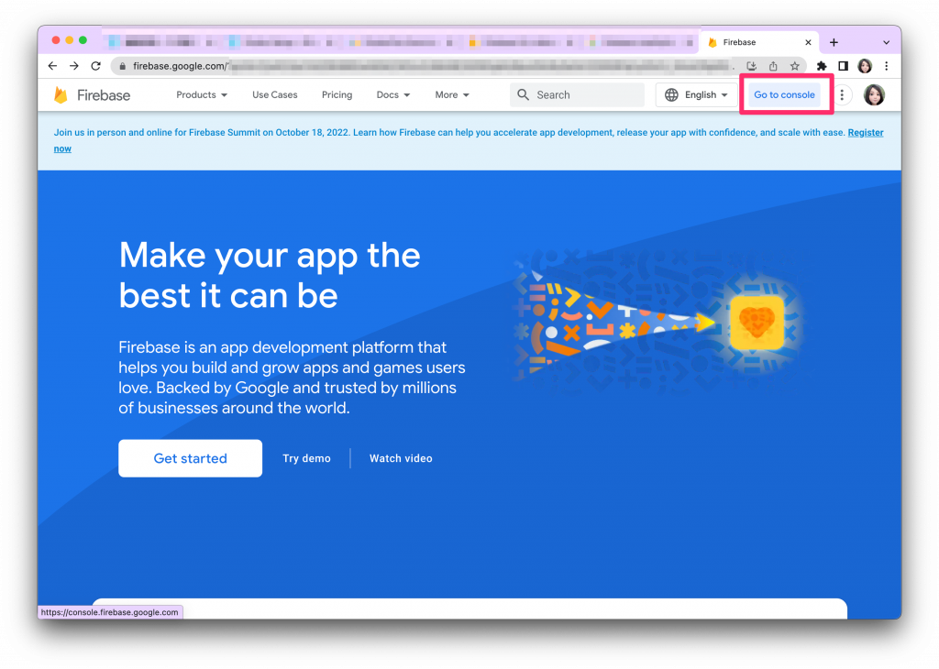Image resolution: width=939 pixels, height=669 pixels.
Task: Open the Extensions puzzle icon
Action: (822, 66)
